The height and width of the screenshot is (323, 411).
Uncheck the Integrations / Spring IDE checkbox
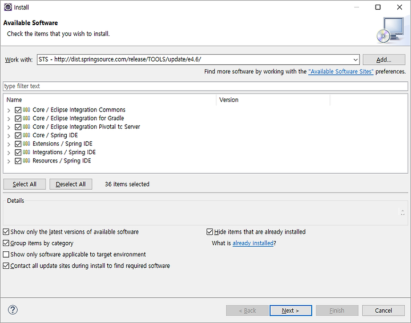[18, 153]
